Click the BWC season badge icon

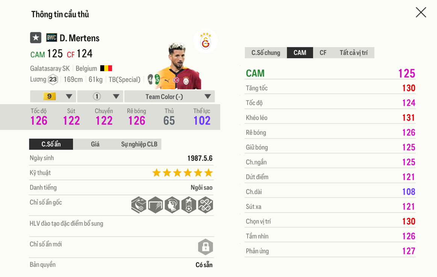[51, 38]
